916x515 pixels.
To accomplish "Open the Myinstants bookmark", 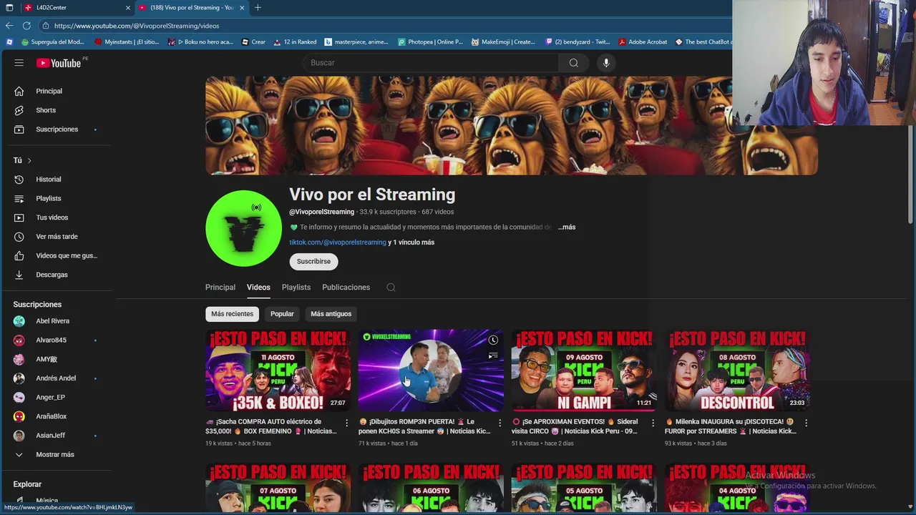I will tap(127, 42).
